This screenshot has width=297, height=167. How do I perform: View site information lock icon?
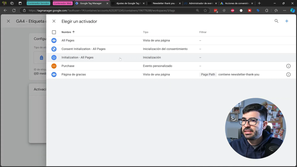(24, 10)
